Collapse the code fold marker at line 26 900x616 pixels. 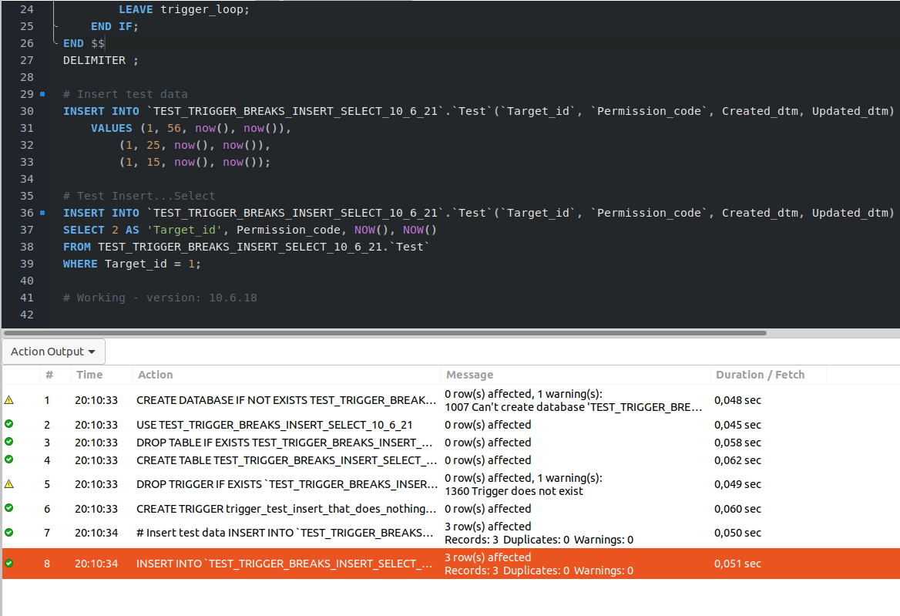(55, 43)
